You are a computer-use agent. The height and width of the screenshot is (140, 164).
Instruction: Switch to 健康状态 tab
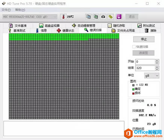click(65, 30)
